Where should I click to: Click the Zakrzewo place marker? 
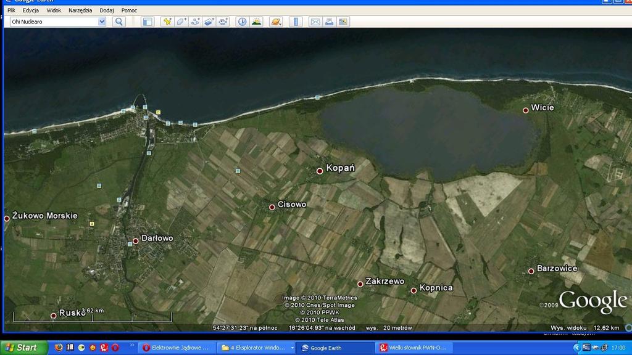tap(360, 284)
